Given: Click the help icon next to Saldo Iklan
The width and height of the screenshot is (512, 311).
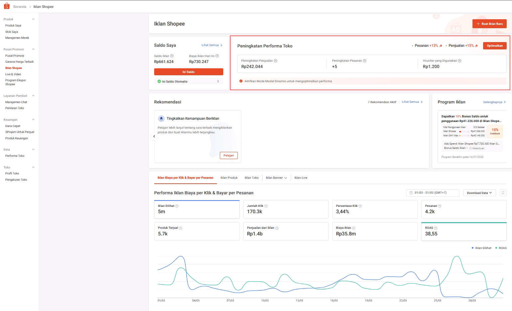Looking at the screenshot, I should coord(172,56).
